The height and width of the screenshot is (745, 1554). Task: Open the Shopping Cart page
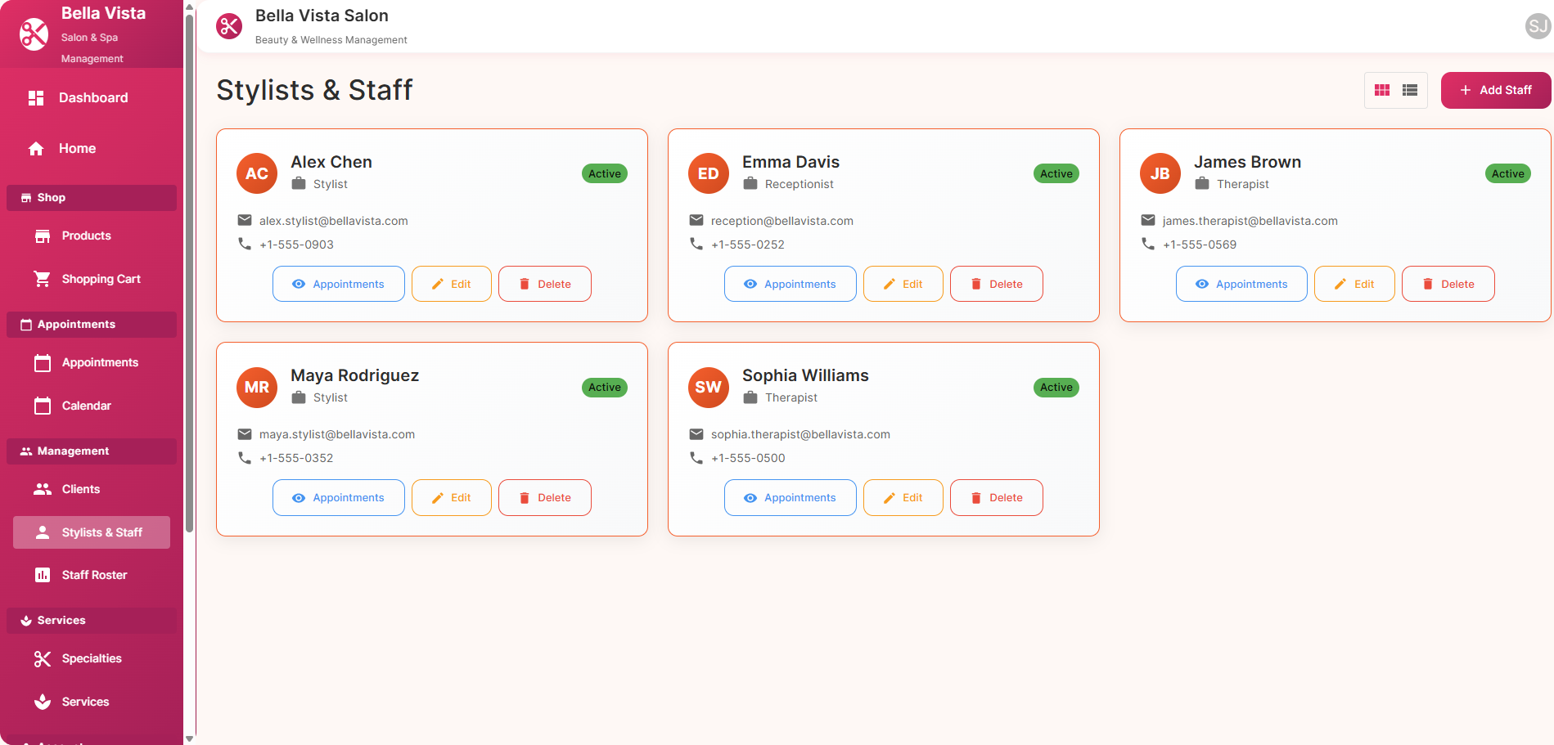click(x=101, y=279)
